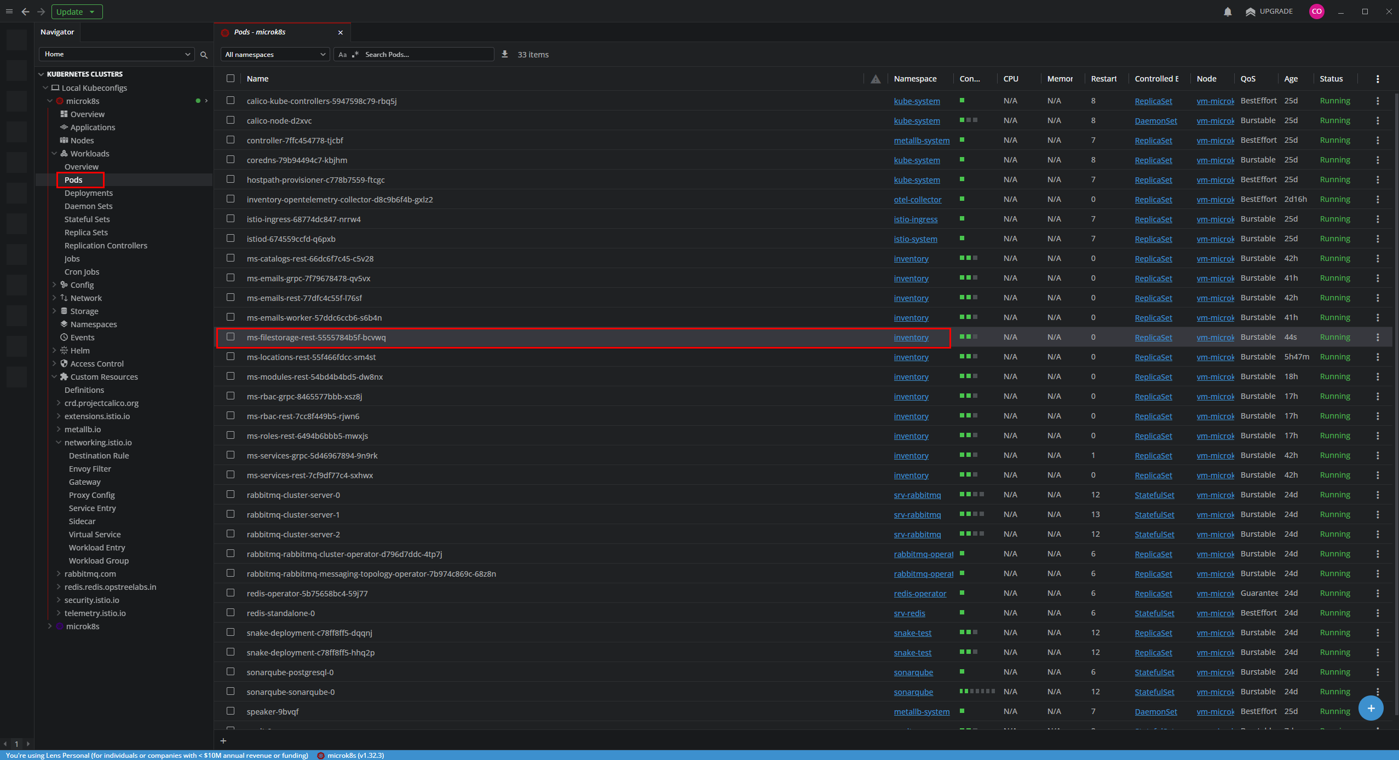Sort pods by the Restarts column
The image size is (1399, 760).
(x=1103, y=79)
